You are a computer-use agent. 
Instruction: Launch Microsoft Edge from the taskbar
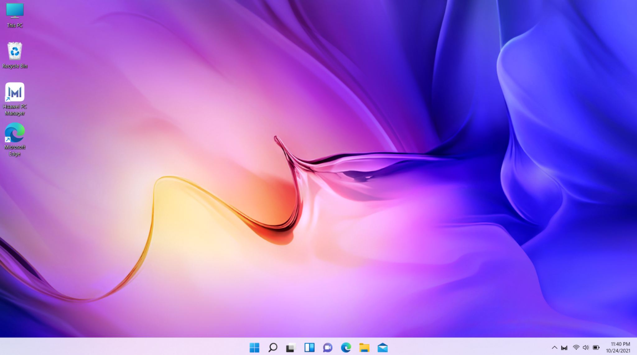tap(345, 348)
